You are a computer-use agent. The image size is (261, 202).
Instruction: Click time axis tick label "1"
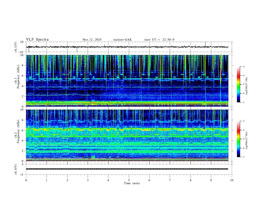point(46,180)
